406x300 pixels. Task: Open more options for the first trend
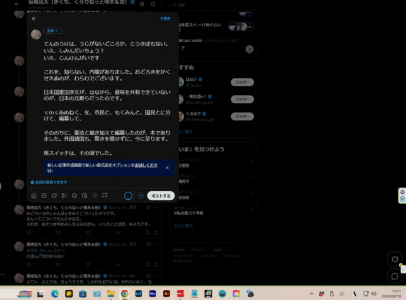pyautogui.click(x=251, y=161)
